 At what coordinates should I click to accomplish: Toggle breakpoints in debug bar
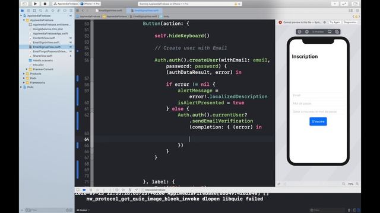(84, 190)
